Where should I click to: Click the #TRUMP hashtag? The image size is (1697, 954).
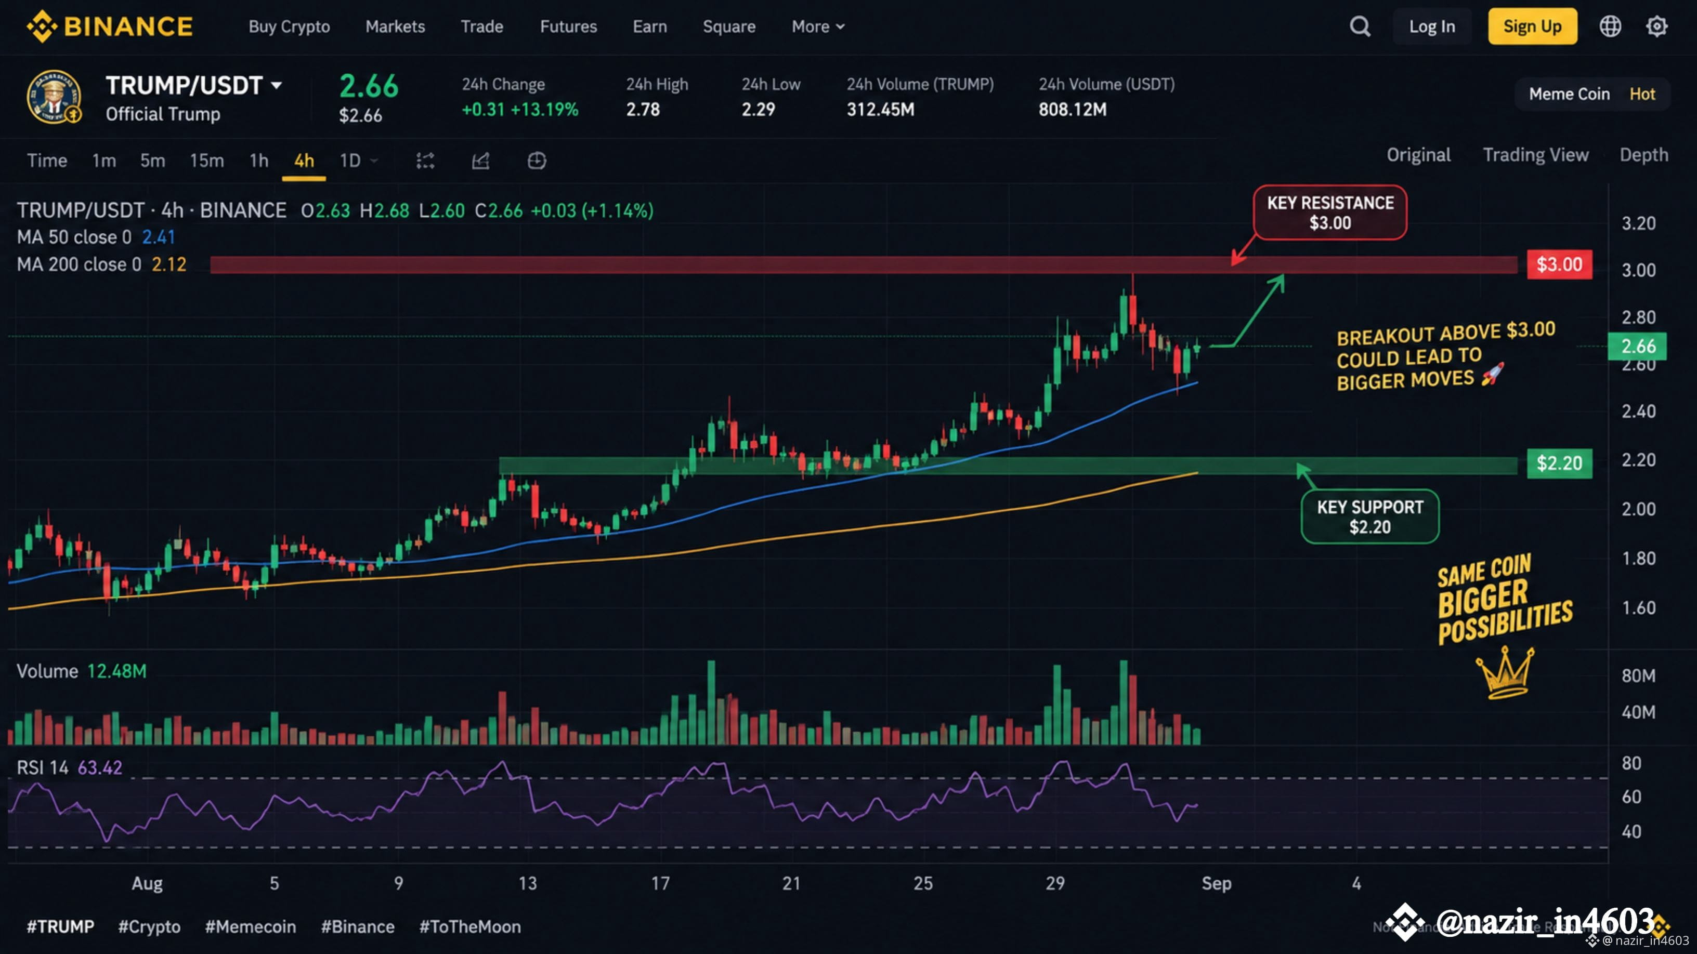coord(61,926)
